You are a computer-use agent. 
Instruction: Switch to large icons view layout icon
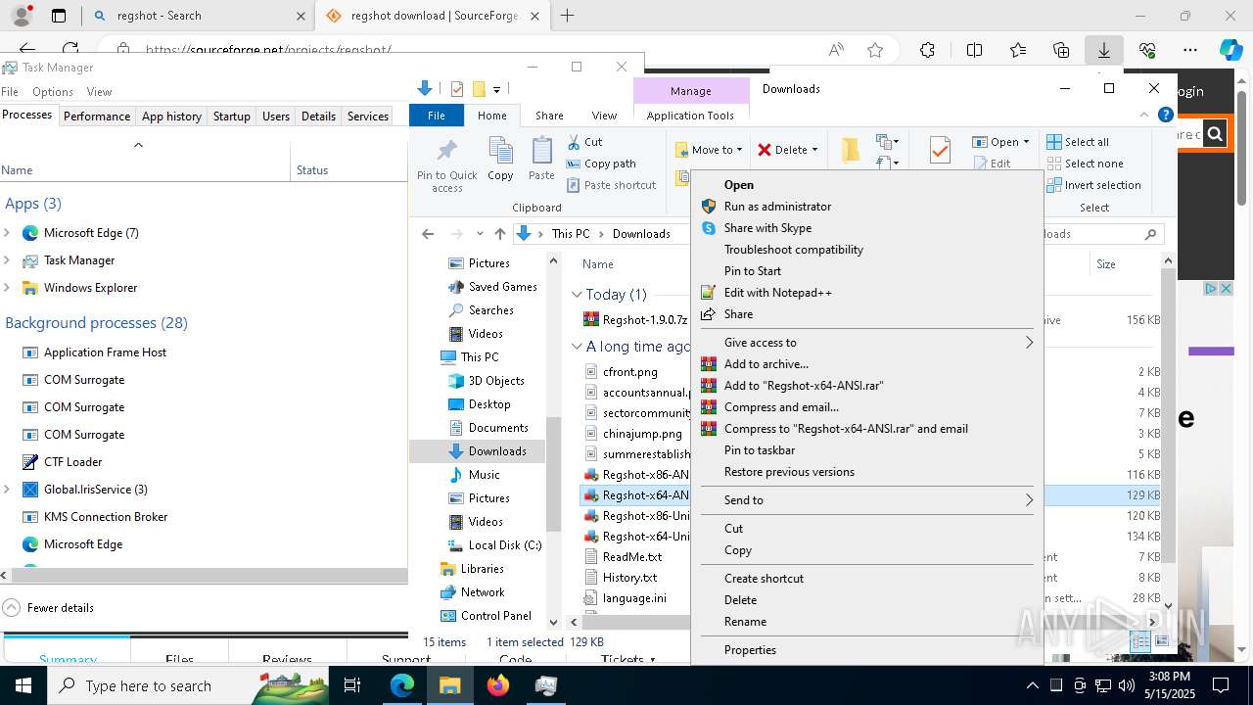1162,642
